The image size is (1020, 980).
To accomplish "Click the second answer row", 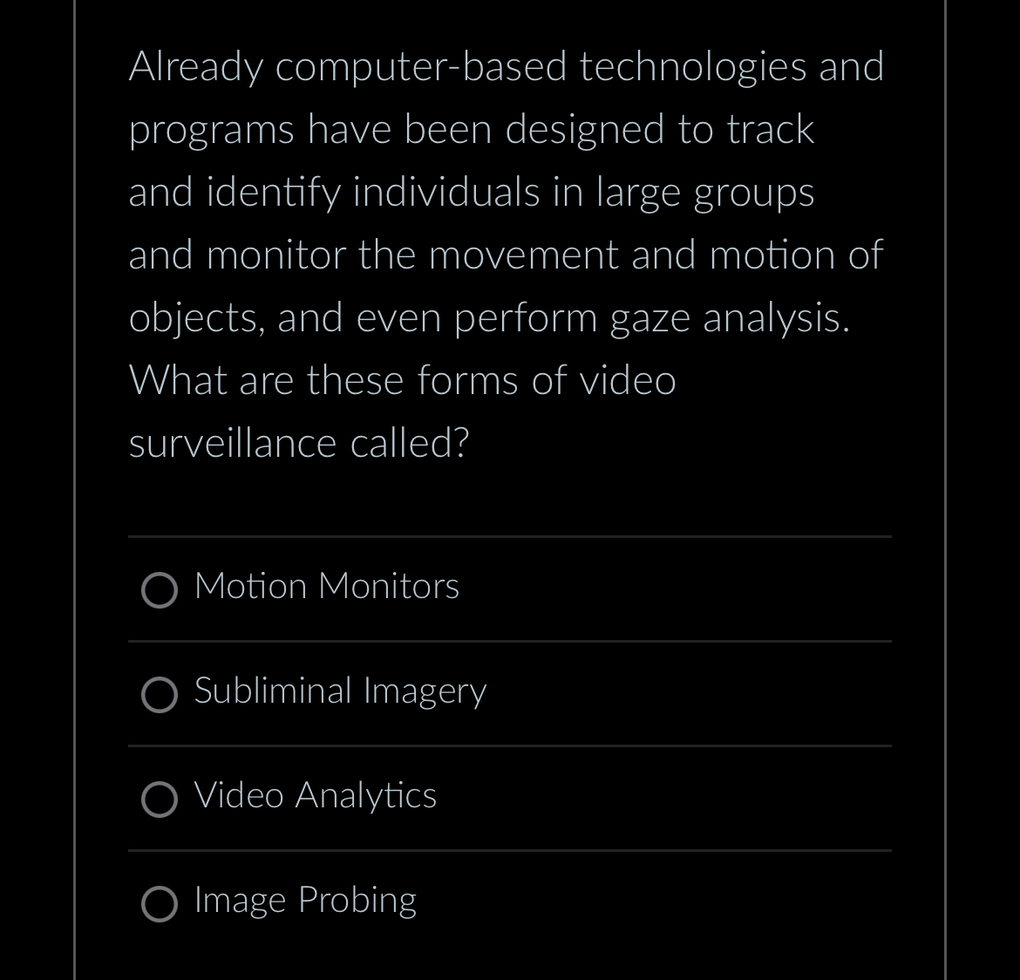I will click(x=509, y=693).
